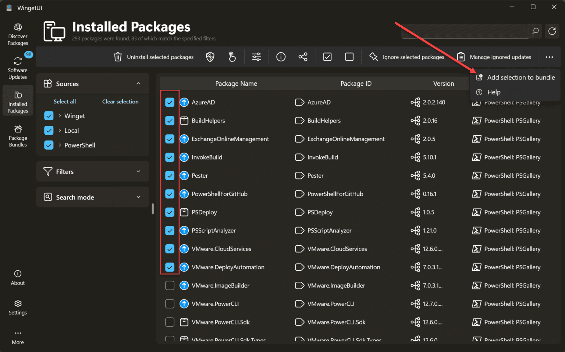
Task: Uncheck the Winget source checkbox
Action: pos(49,115)
